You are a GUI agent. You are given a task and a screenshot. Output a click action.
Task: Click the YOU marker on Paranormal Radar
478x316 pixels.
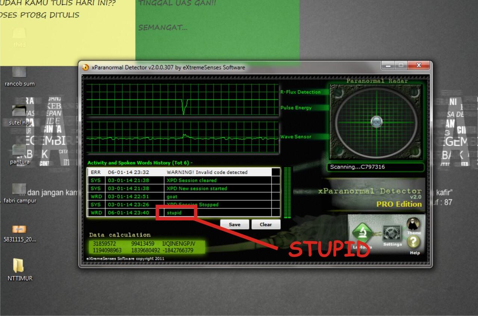click(376, 122)
